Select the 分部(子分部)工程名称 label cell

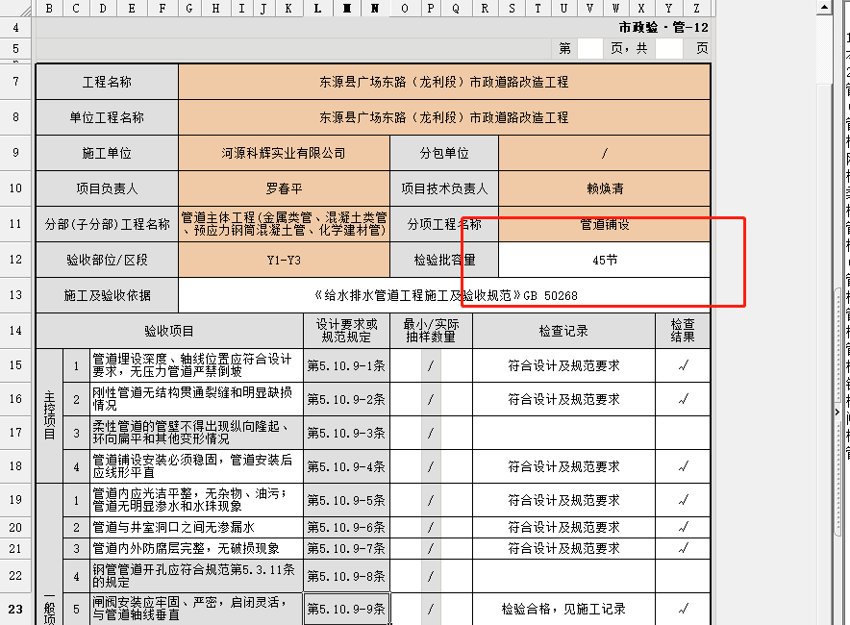[107, 224]
